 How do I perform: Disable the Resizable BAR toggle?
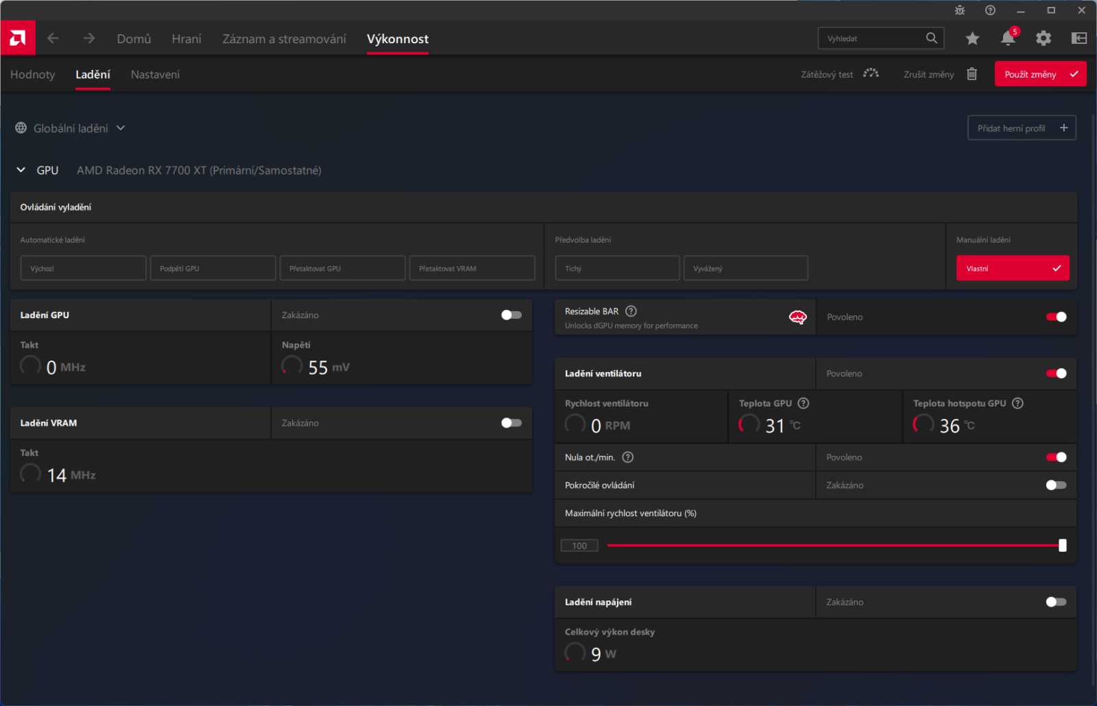[x=1056, y=317]
